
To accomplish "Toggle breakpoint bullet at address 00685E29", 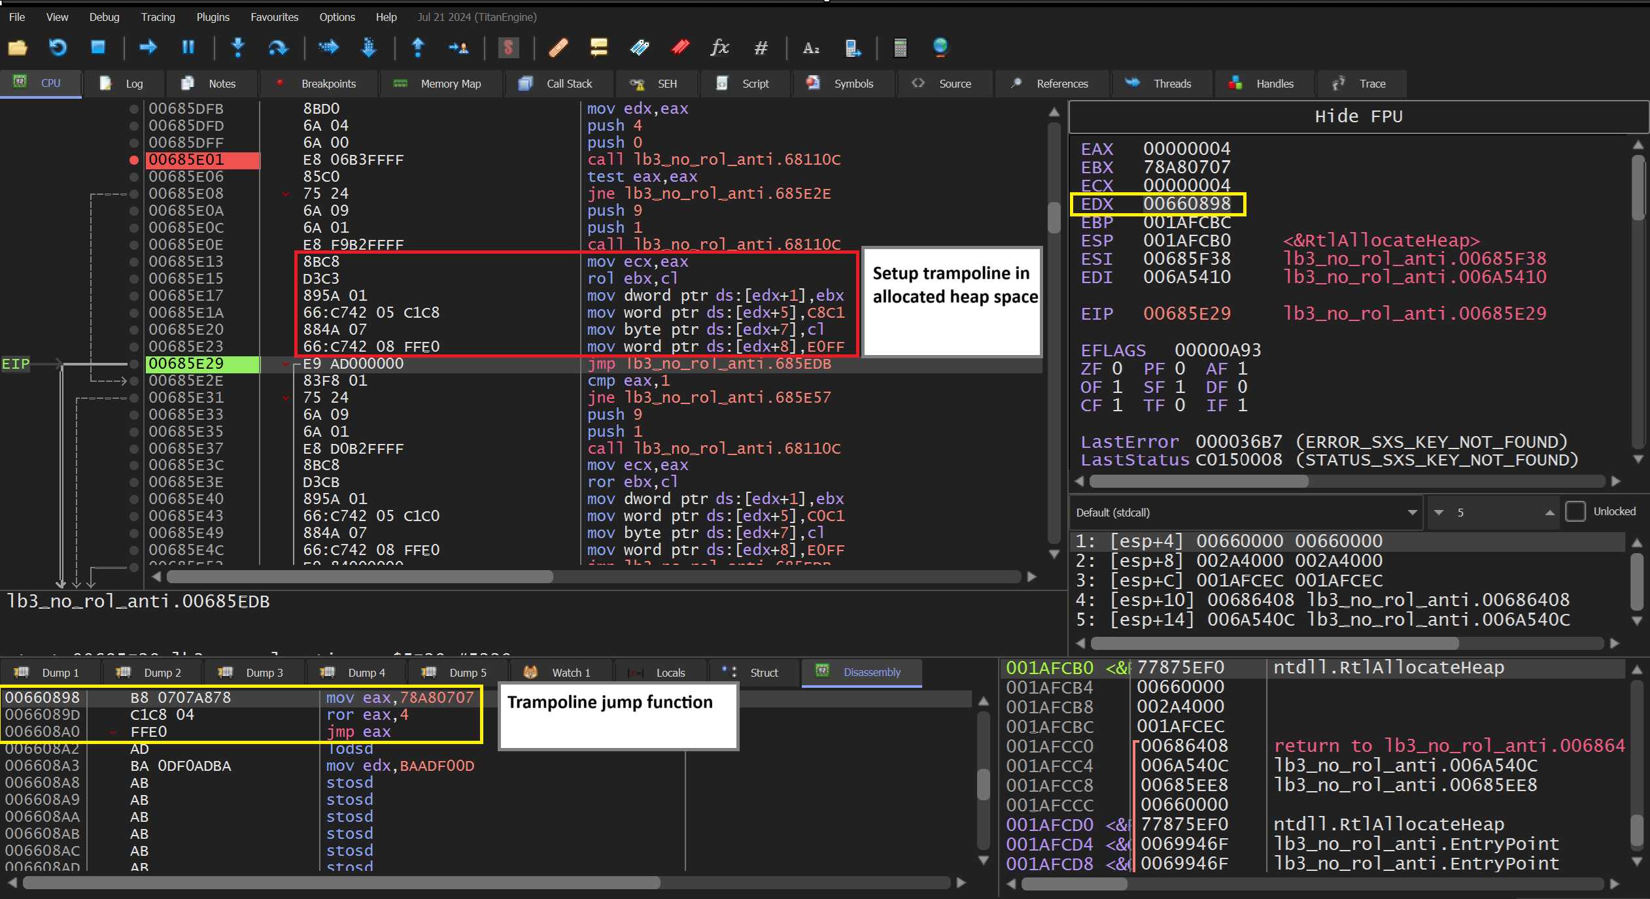I will [x=134, y=364].
